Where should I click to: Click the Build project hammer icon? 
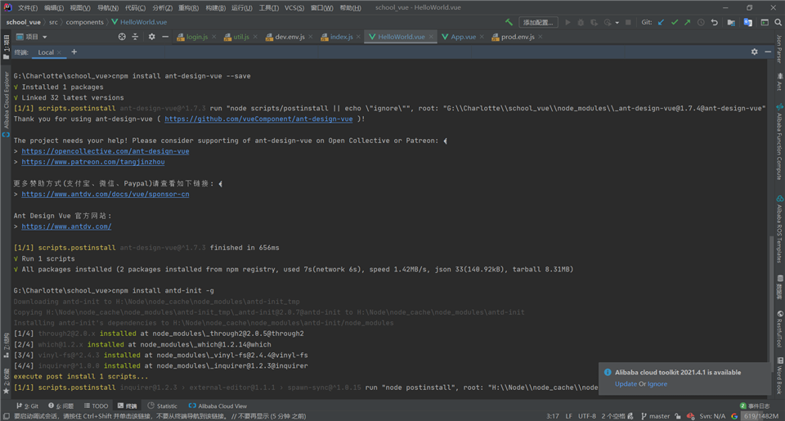coord(509,22)
